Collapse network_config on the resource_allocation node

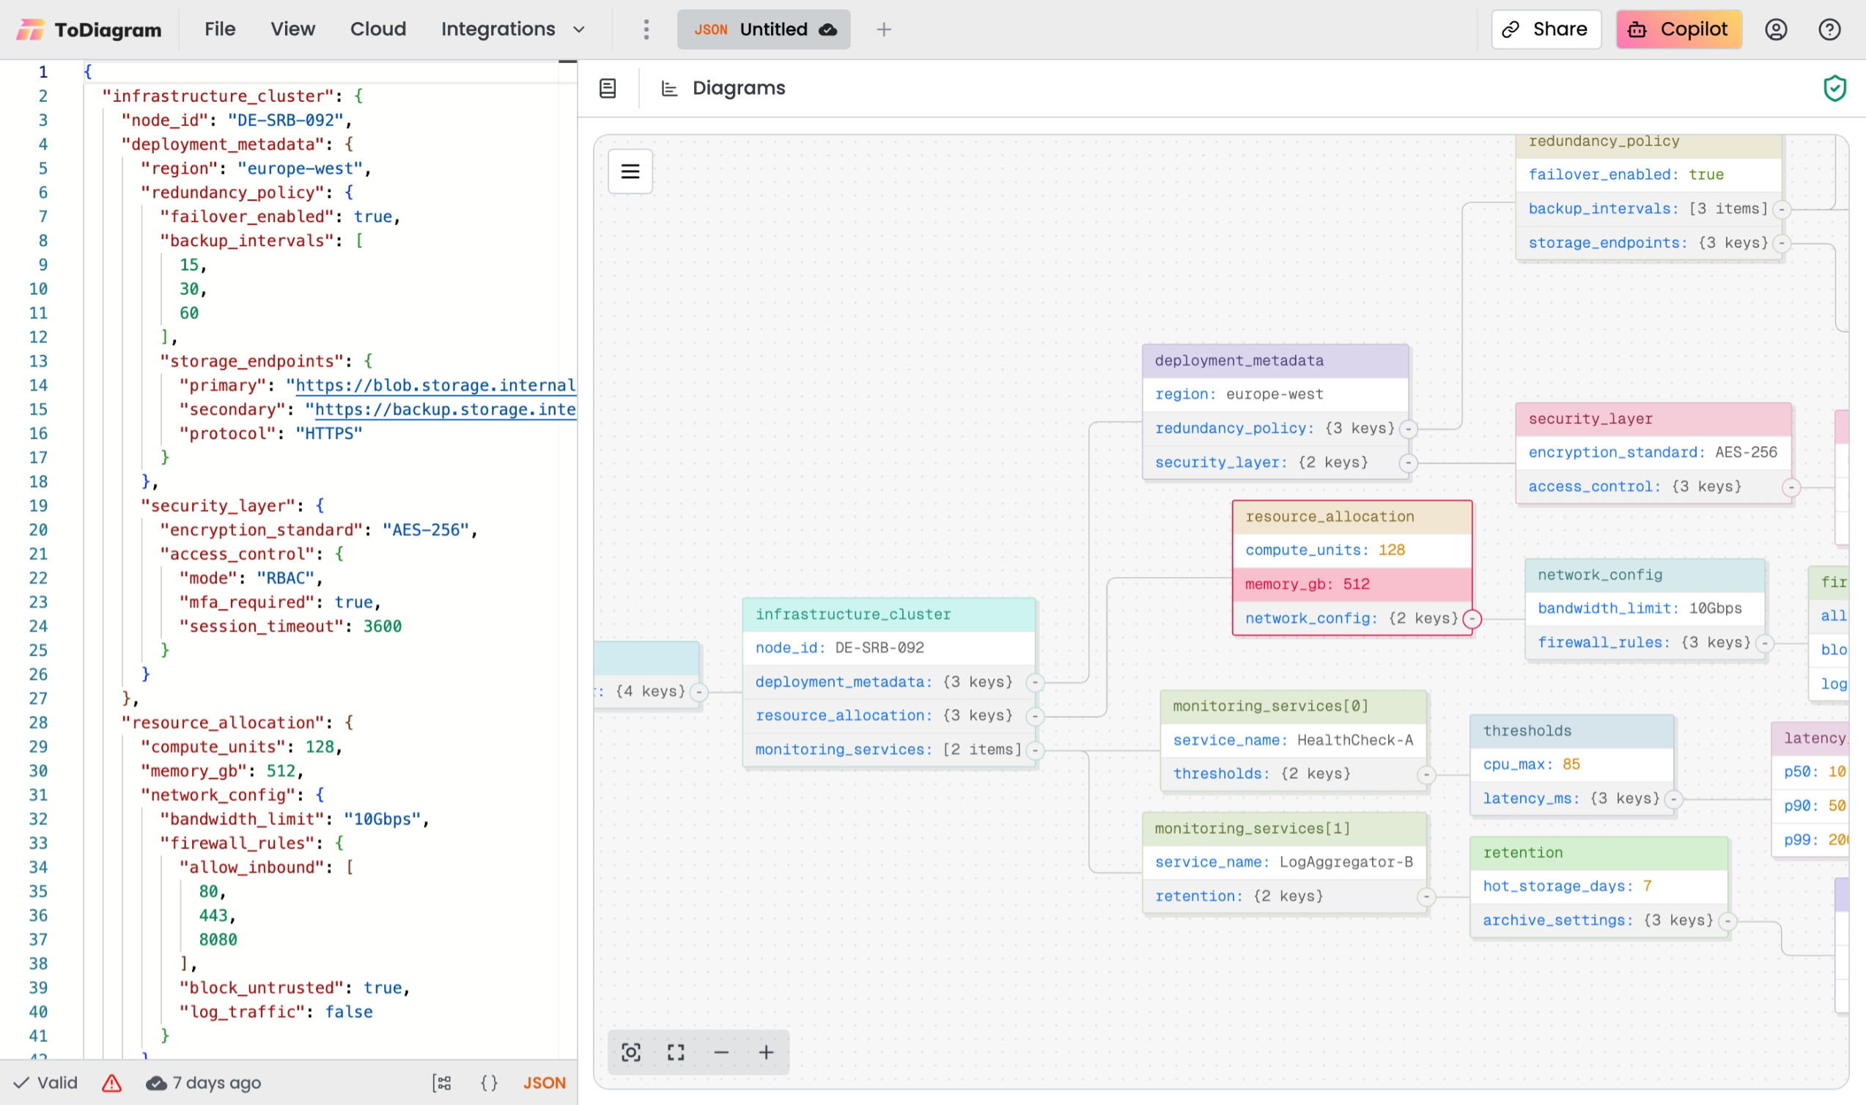[1472, 618]
